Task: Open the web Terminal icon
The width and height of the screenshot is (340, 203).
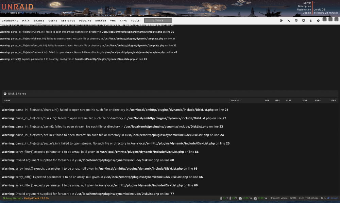Action: (289, 21)
